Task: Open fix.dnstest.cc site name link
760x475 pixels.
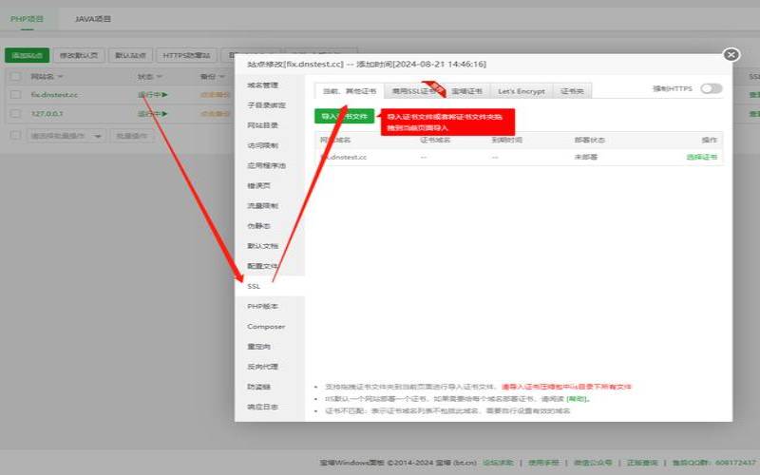Action: [x=54, y=94]
